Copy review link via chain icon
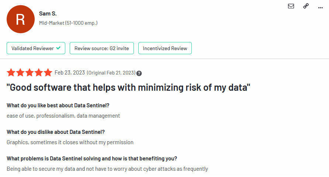The image size is (329, 177). point(306,6)
